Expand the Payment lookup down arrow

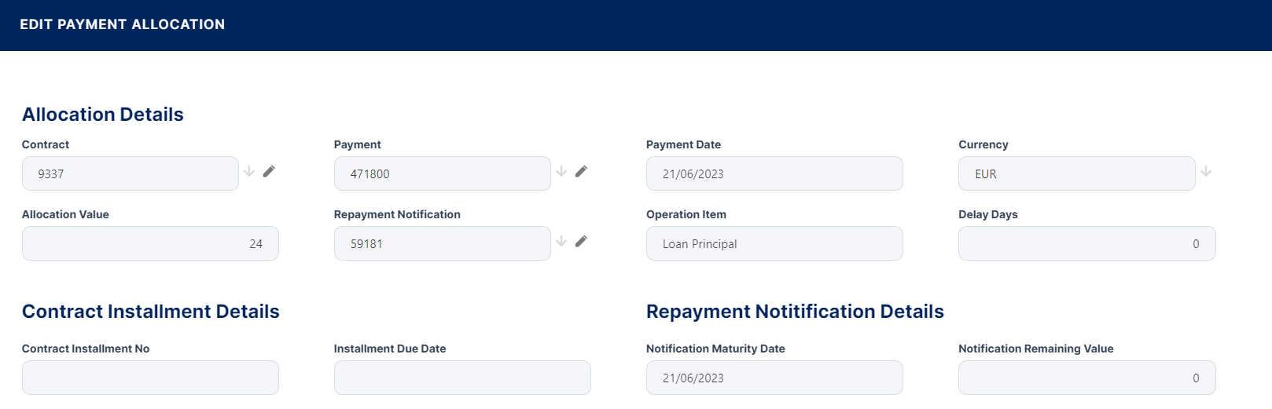561,171
